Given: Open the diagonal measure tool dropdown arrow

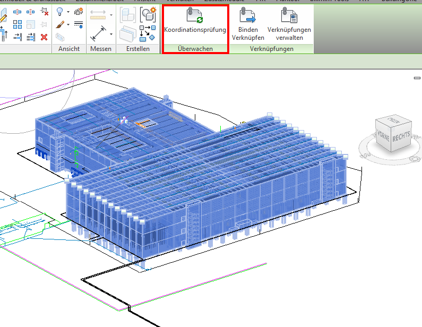Looking at the screenshot, I should (111, 35).
